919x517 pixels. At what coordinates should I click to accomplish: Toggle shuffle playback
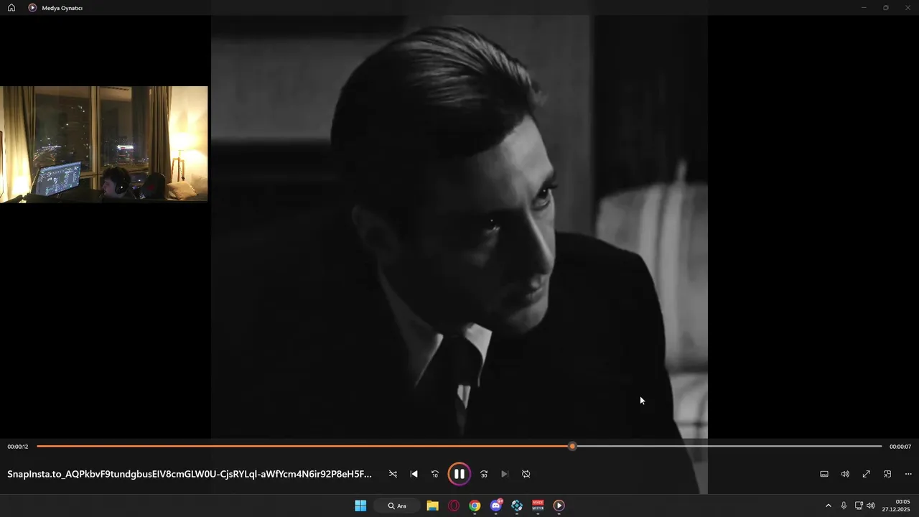click(393, 474)
